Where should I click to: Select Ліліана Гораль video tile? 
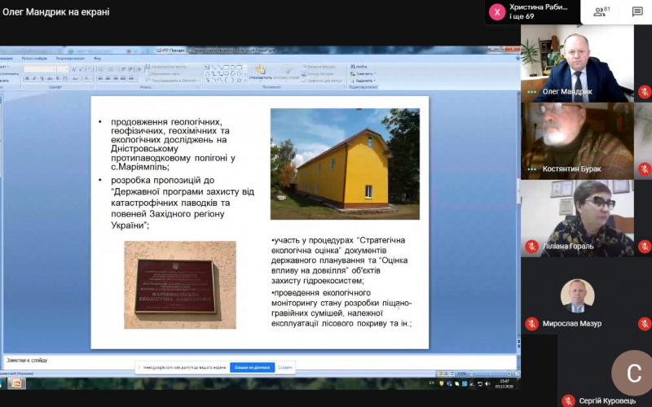pos(578,218)
